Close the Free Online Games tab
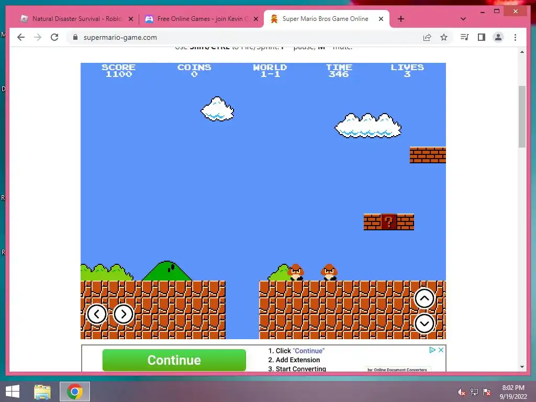The image size is (536, 402). [x=255, y=19]
